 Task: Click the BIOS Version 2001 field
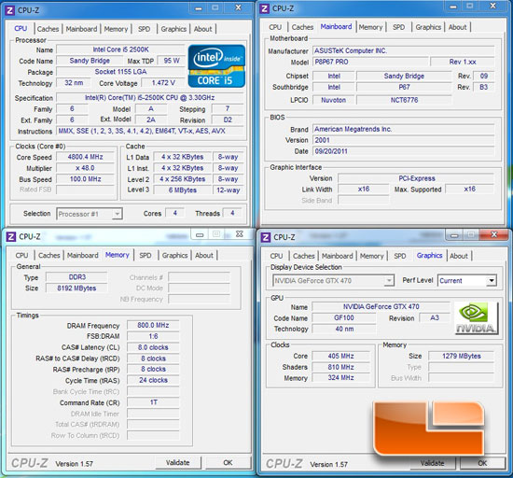(403, 140)
